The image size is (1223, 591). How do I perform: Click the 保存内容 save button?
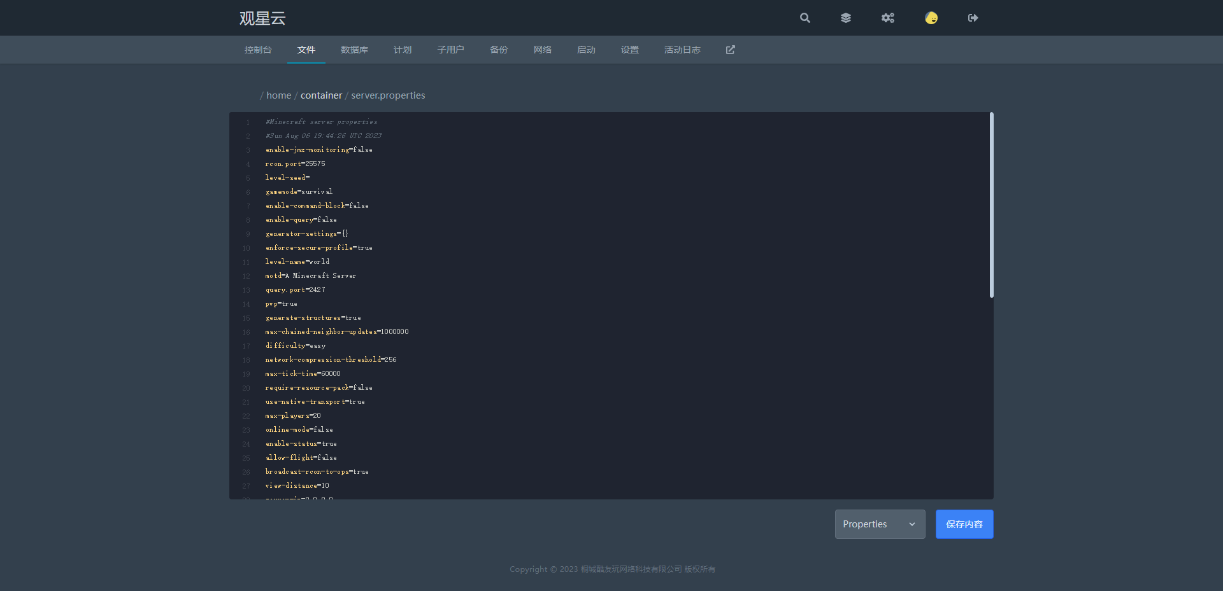(x=964, y=524)
